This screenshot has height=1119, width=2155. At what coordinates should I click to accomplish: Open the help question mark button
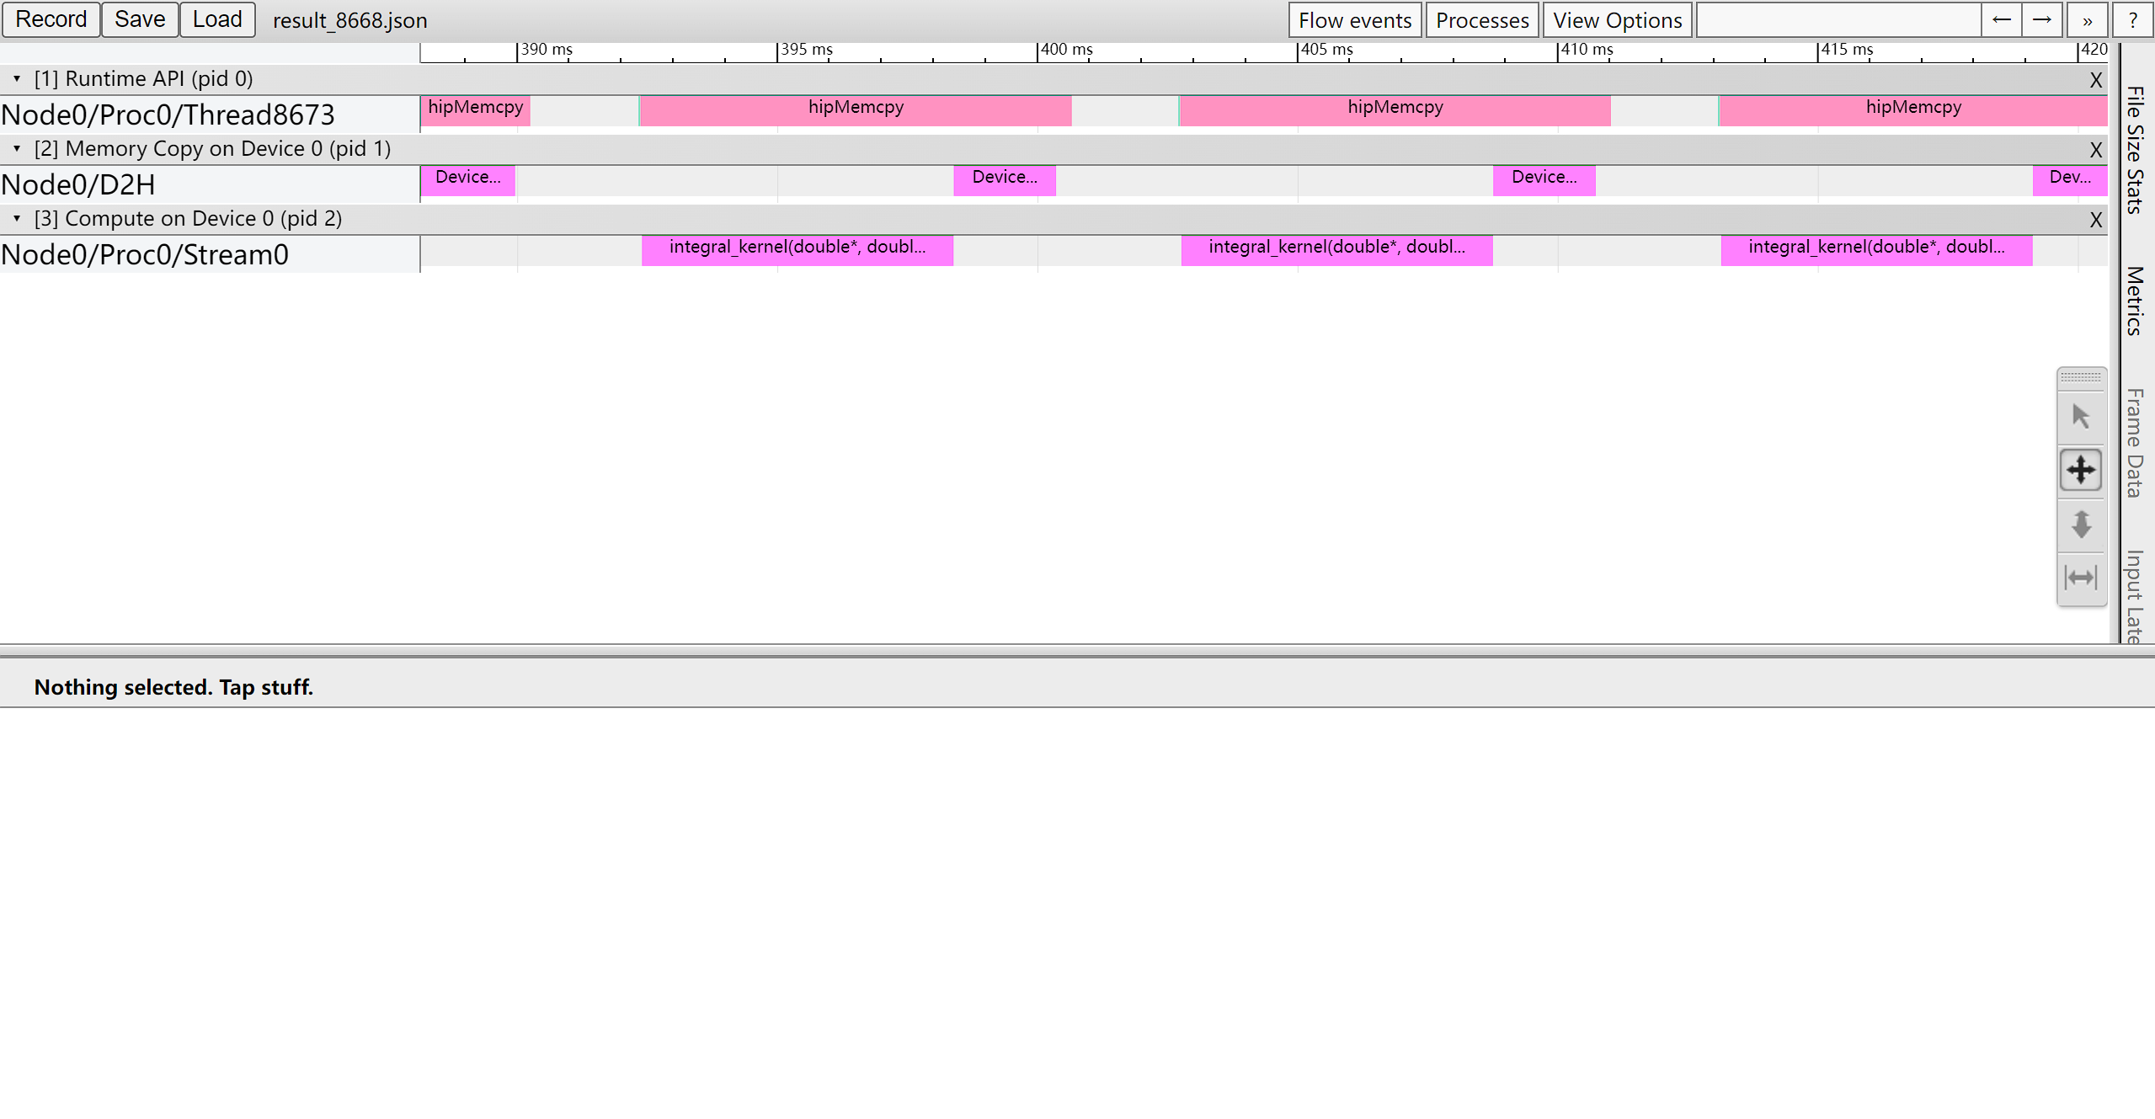click(x=2132, y=20)
